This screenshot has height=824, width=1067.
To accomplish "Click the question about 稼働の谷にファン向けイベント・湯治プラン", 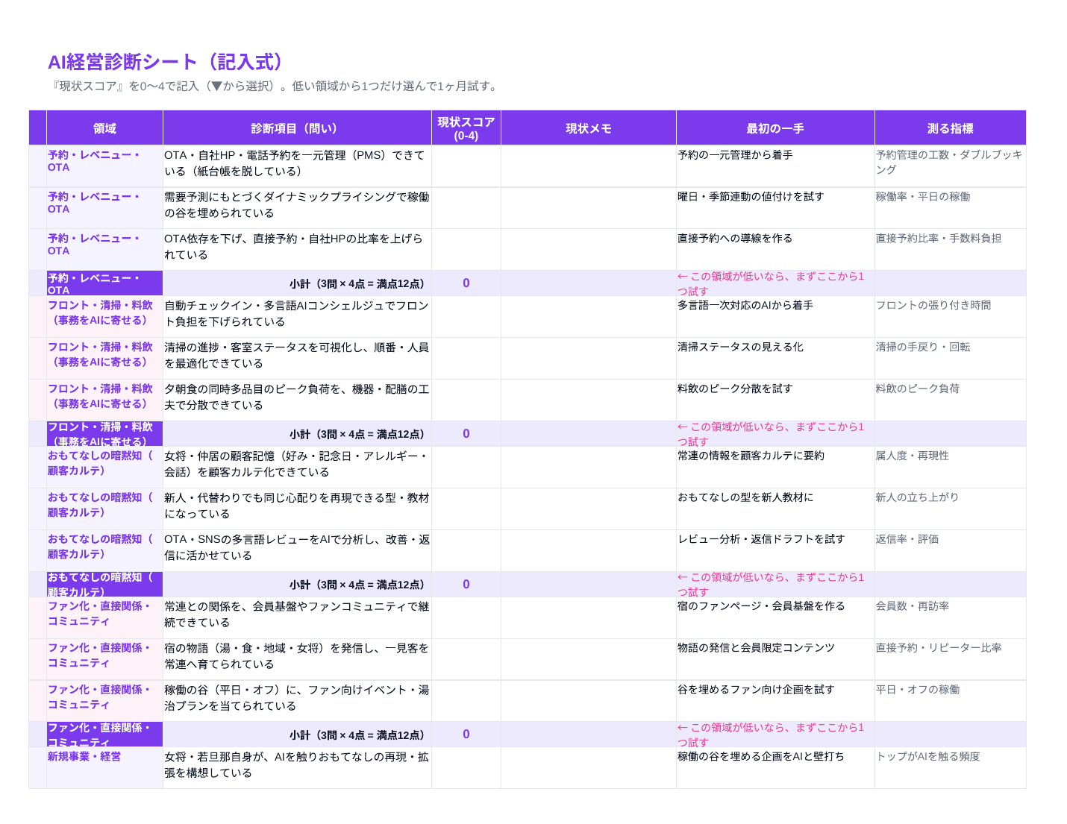I will coord(297,701).
